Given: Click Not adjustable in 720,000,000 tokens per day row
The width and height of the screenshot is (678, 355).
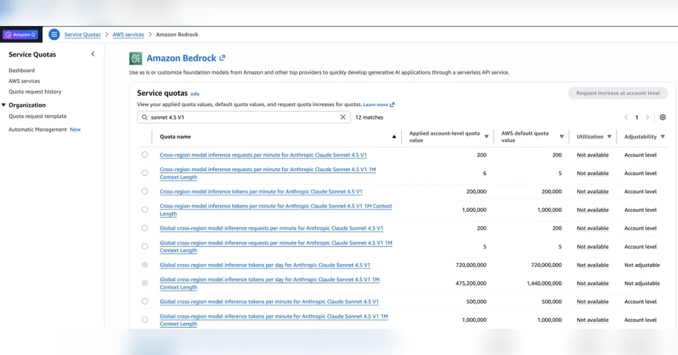Looking at the screenshot, I should coord(642,265).
